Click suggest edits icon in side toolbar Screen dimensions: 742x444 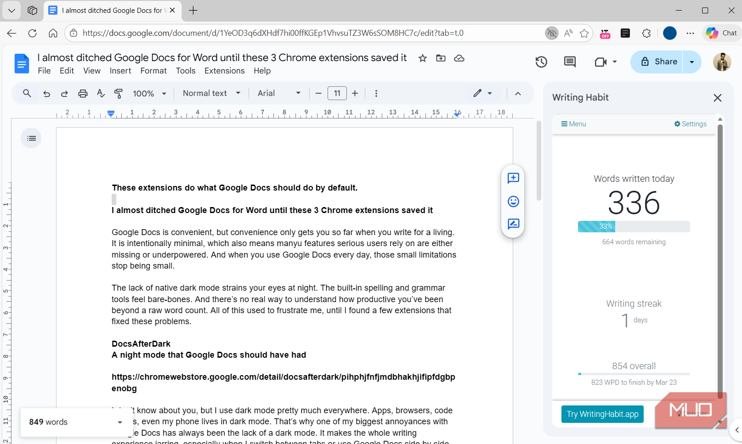pyautogui.click(x=513, y=224)
